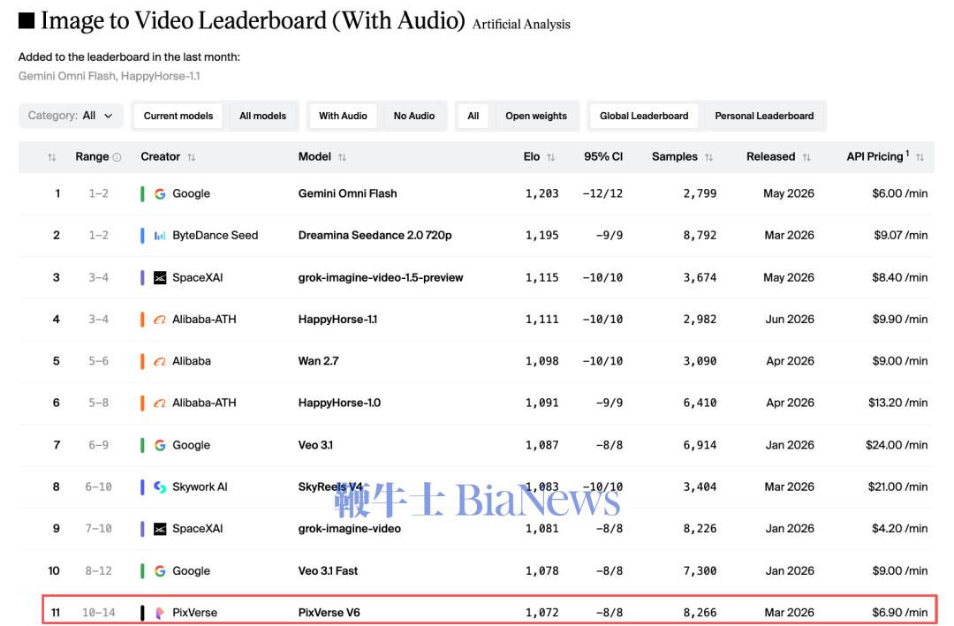Click ByteDance Seed logo icon

click(x=160, y=236)
